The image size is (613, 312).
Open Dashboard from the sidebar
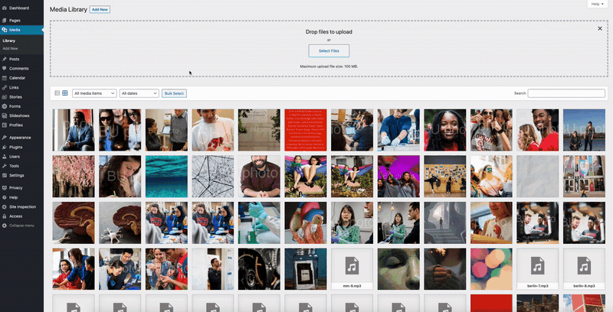click(x=18, y=8)
